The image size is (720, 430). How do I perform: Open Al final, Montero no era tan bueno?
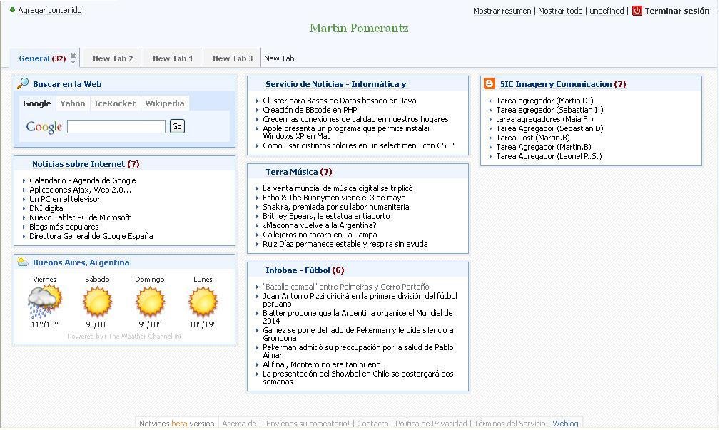tap(321, 364)
